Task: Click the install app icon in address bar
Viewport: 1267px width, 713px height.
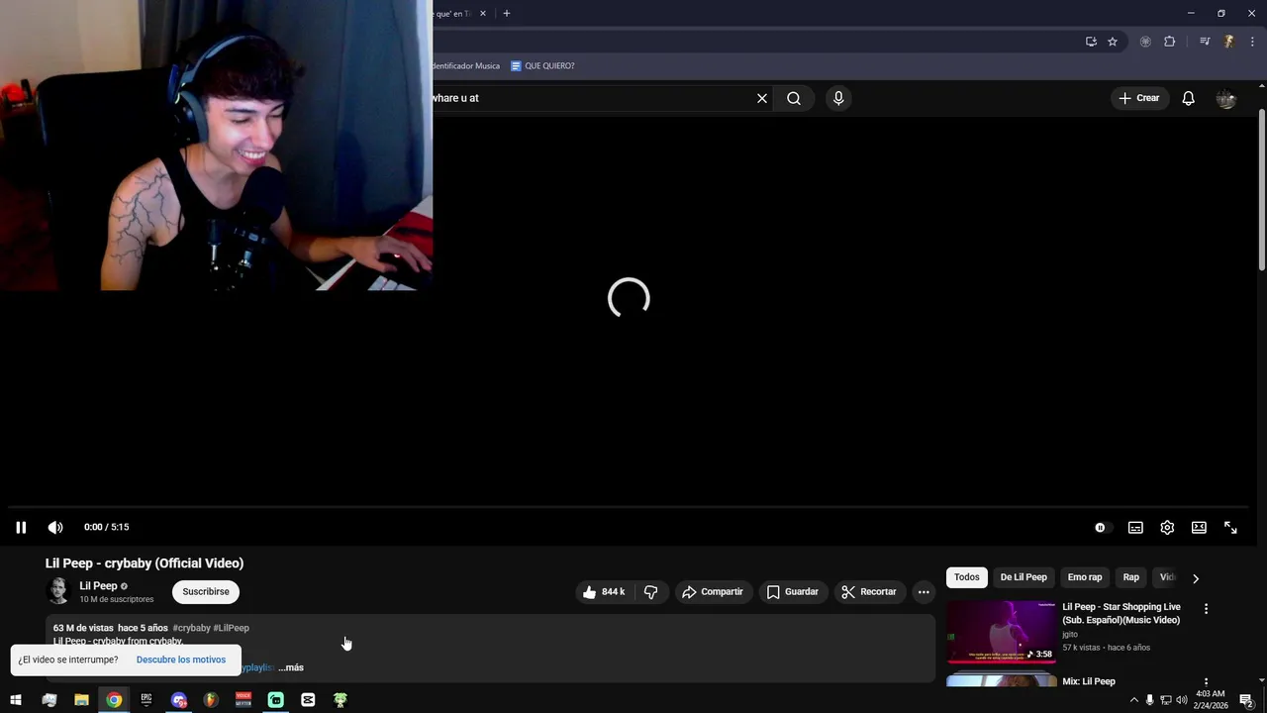Action: click(x=1091, y=42)
